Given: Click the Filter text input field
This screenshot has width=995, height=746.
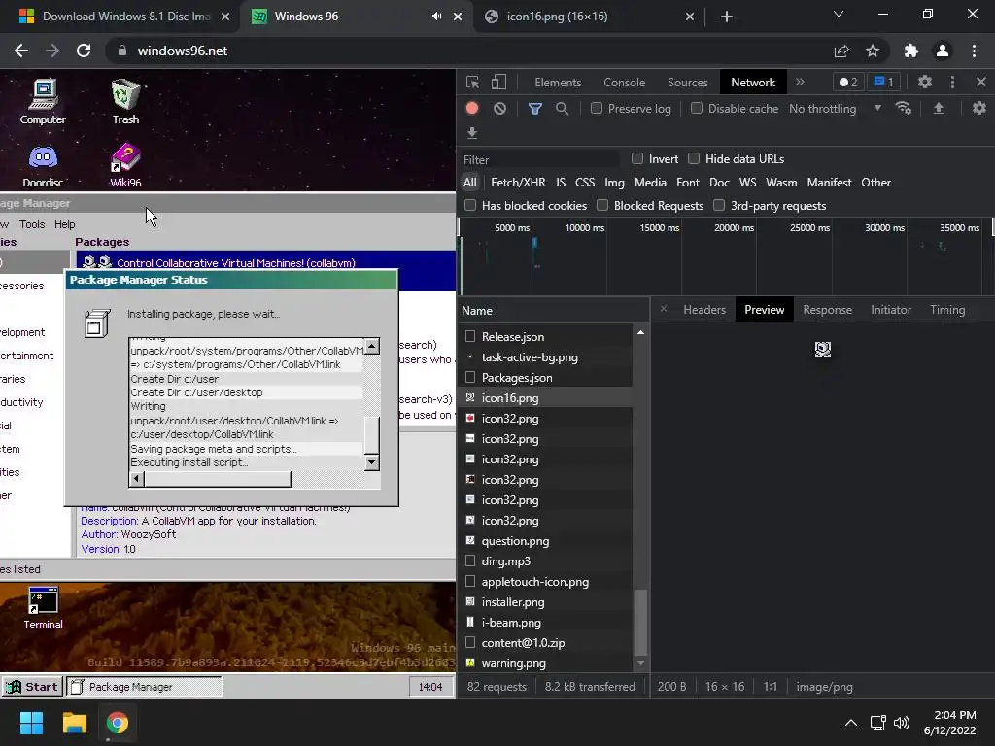Looking at the screenshot, I should coord(539,160).
